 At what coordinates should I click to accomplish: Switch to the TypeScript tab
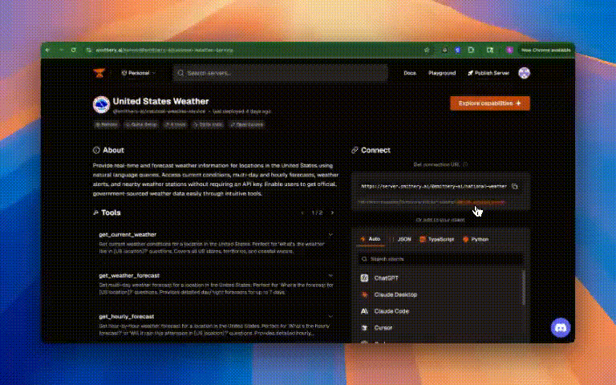tap(437, 239)
